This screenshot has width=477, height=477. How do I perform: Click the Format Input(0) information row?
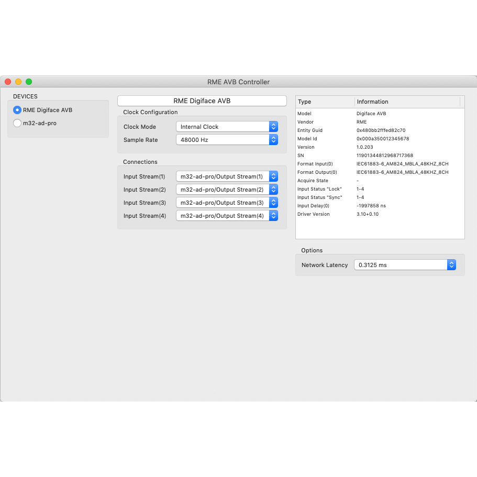[x=380, y=164]
